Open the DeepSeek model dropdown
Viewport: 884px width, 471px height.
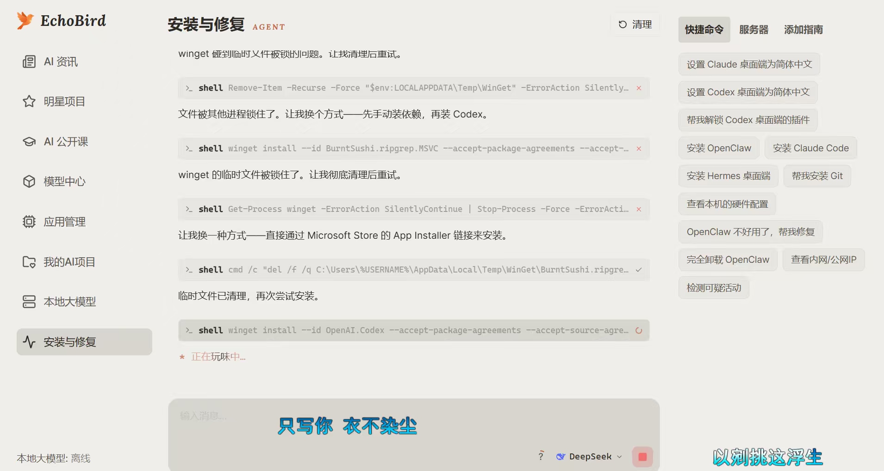(589, 457)
